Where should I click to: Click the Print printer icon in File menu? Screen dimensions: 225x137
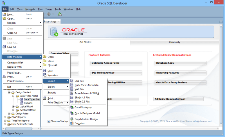pyautogui.click(x=4, y=77)
